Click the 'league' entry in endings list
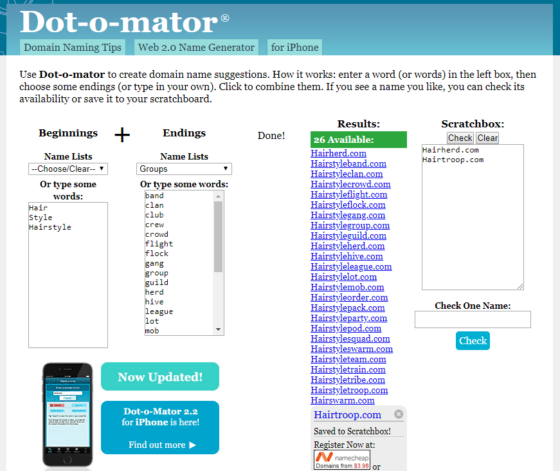560x471 pixels. click(159, 311)
